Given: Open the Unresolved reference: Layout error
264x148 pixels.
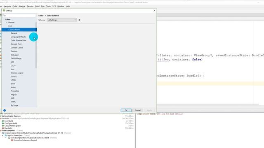Looking at the screenshot, I should [x=25, y=140].
